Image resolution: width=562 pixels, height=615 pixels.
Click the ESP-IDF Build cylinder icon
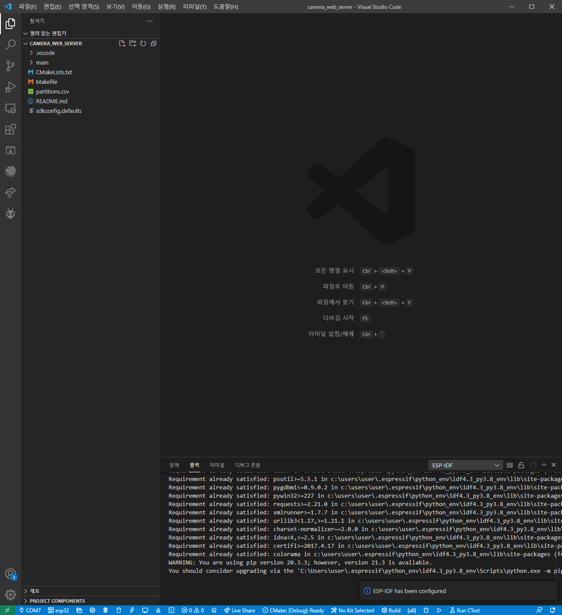pos(119,610)
